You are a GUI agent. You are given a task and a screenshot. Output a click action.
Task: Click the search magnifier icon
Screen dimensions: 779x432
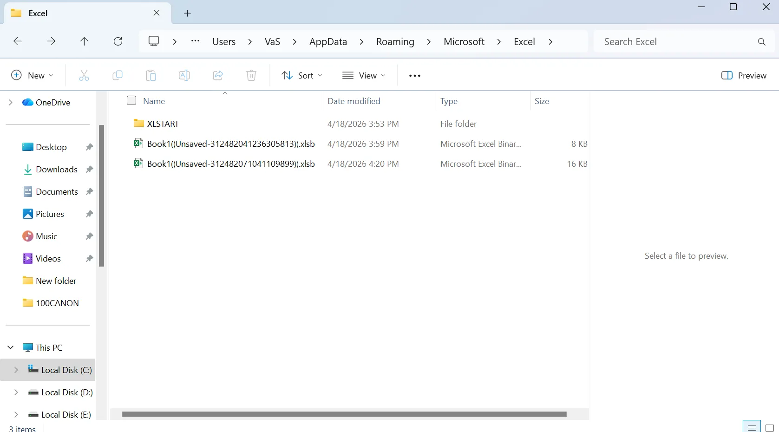click(x=762, y=42)
